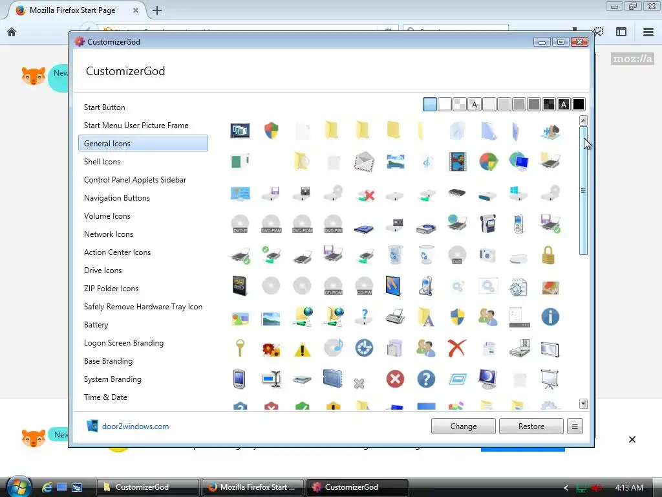
Task: Select the blue-yellow UAC shield icon
Action: point(458,317)
